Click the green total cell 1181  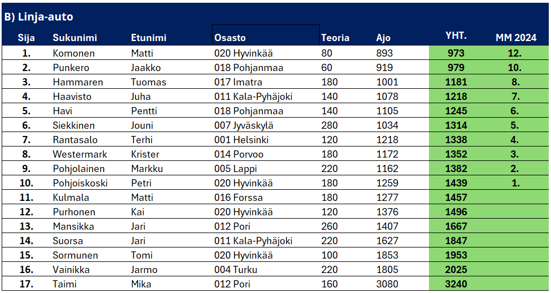point(456,82)
